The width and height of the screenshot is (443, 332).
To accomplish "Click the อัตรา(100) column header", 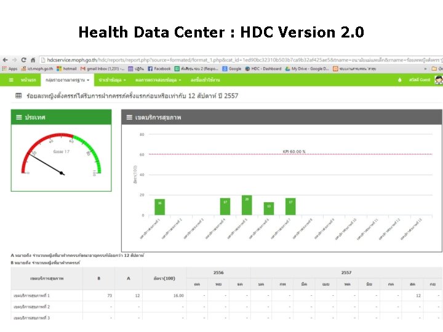I will point(164,279).
